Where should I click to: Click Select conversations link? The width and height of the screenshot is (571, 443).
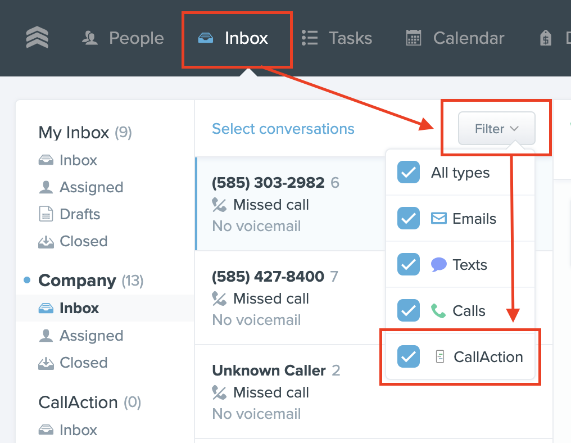(x=283, y=129)
